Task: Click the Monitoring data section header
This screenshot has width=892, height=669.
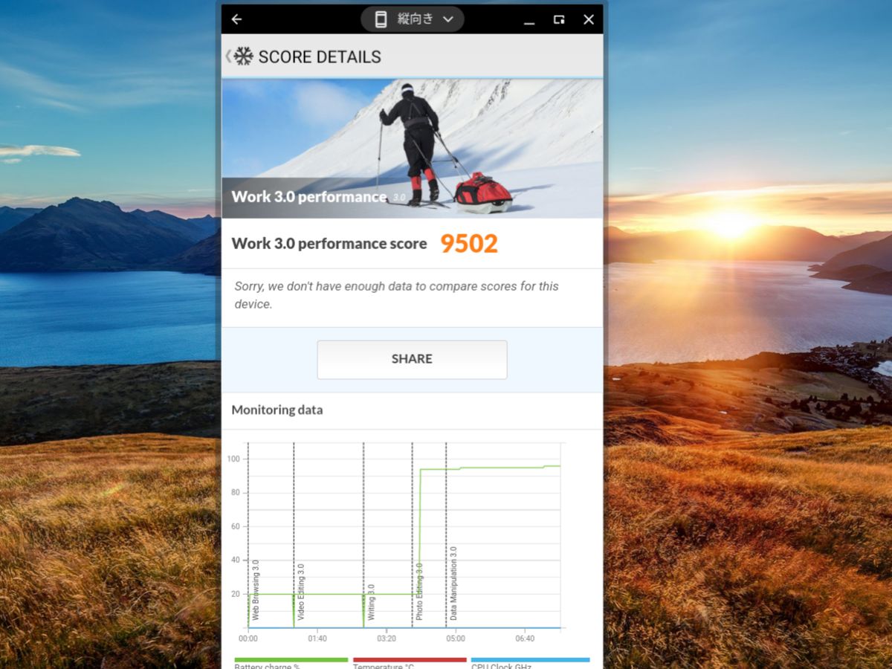Action: [277, 410]
